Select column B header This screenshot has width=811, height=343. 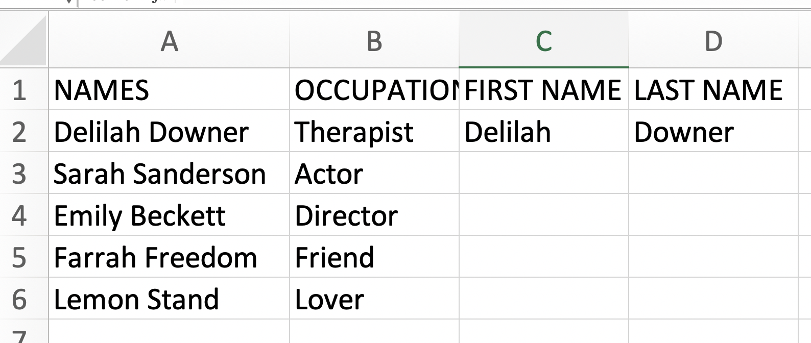pos(374,39)
